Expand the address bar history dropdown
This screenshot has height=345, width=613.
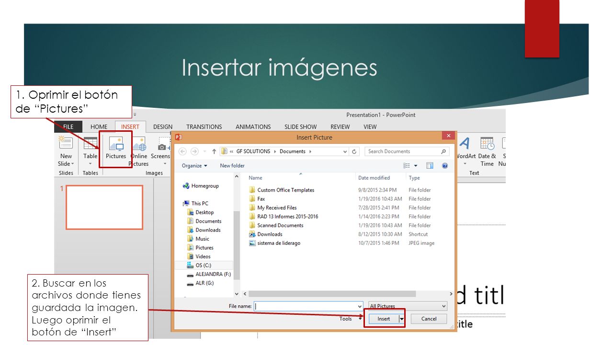click(x=345, y=151)
